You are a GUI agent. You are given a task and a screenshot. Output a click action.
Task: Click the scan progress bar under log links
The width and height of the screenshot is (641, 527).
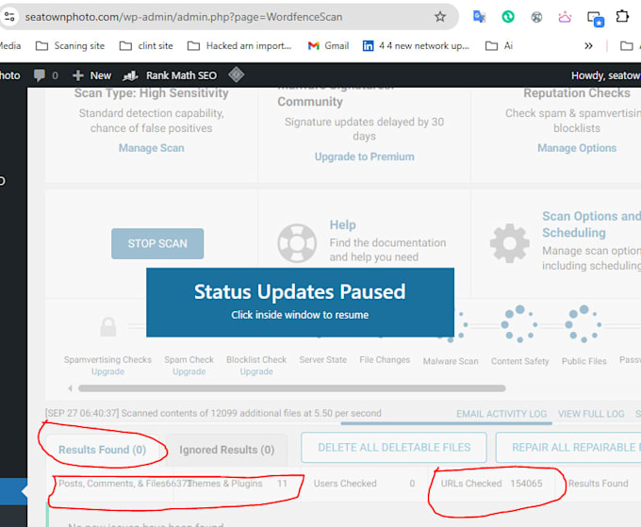pos(447,423)
